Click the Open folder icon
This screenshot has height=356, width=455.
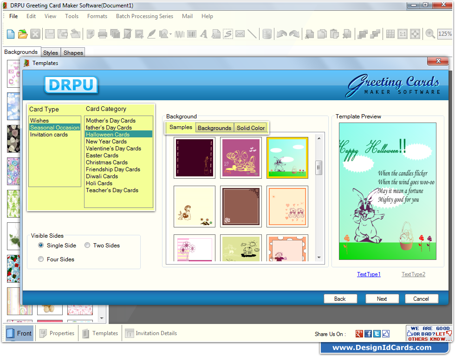(23, 34)
